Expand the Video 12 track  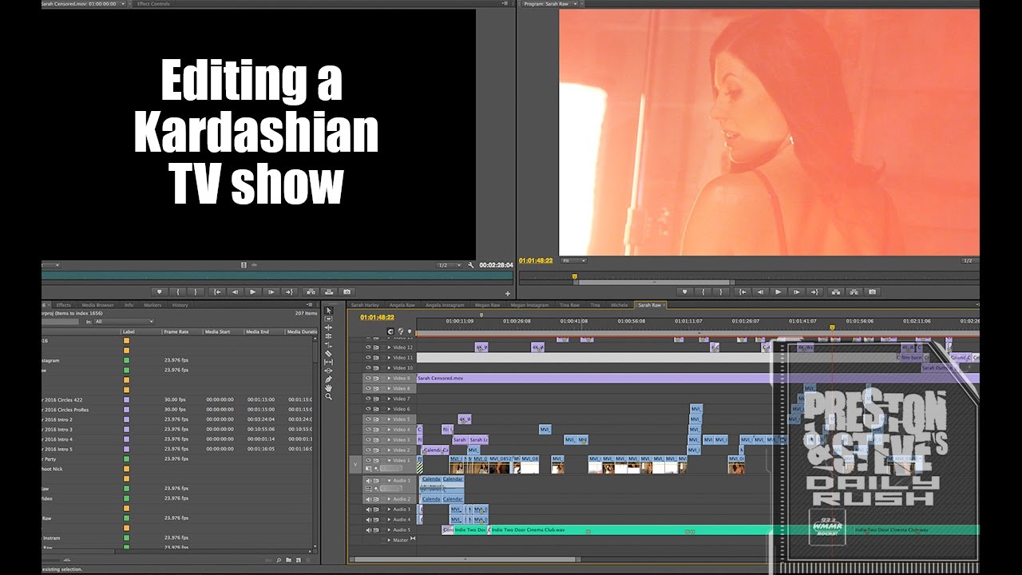tap(390, 347)
